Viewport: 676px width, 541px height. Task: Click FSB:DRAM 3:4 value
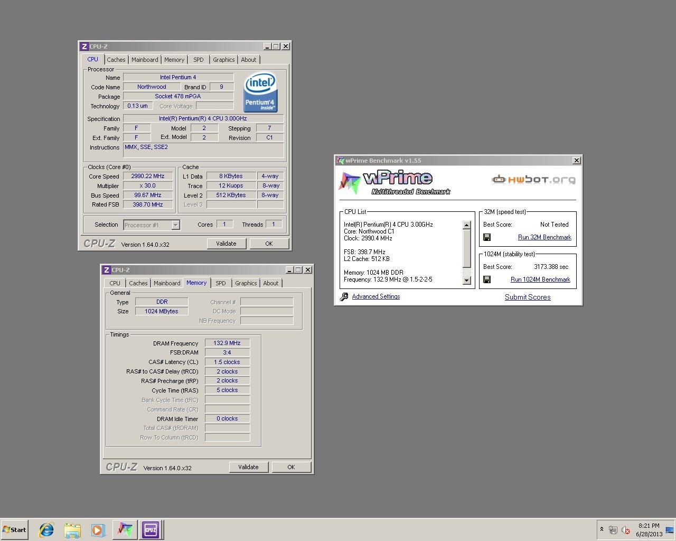coord(227,352)
